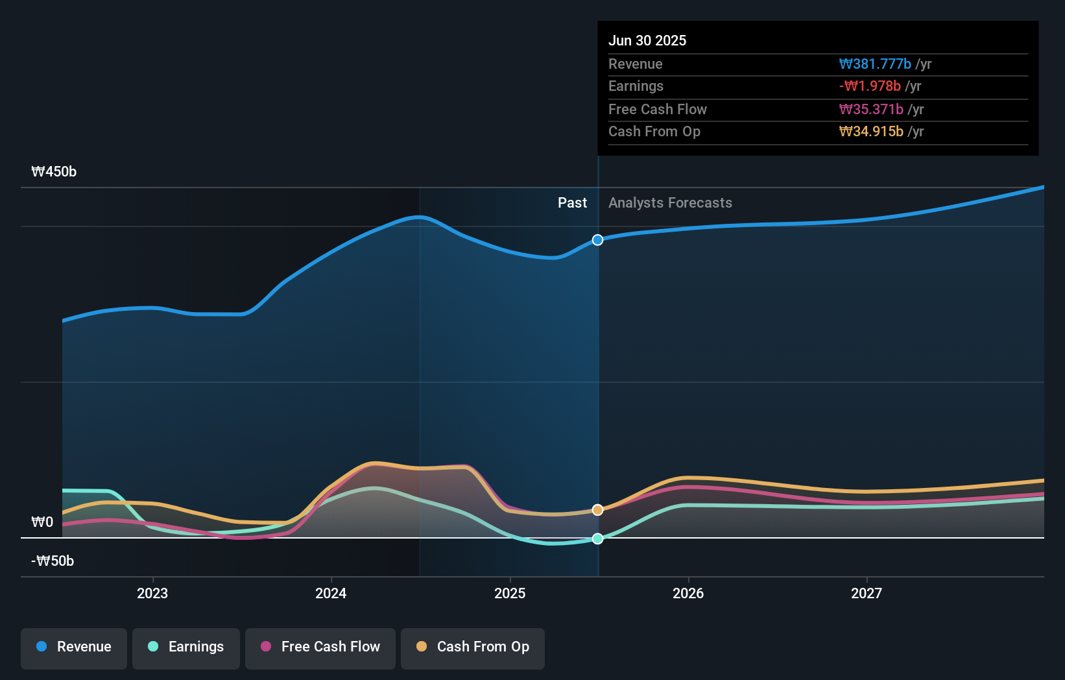This screenshot has width=1065, height=680.
Task: Switch to the Past section of the chart
Action: point(572,202)
